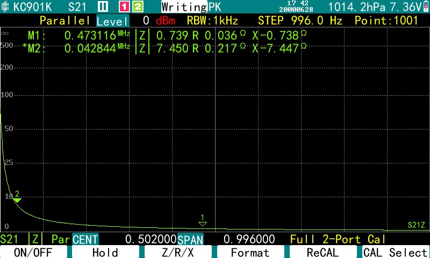The width and height of the screenshot is (430, 258).
Task: Click the Full 2-Port Cal status
Action: pyautogui.click(x=338, y=239)
